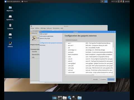
Task: Open the Fichier menu in Anjuta main window
Action: [x=32, y=28]
